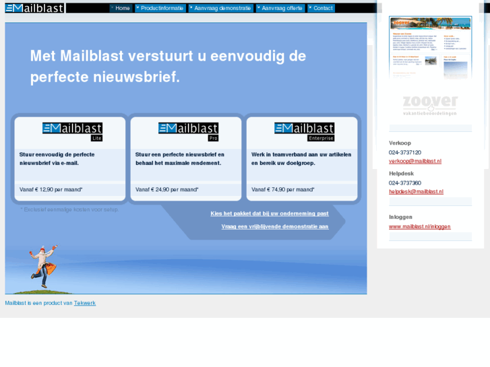
Task: Click the 'Stuur een perfecte nieuwsbrief en behaal' Pro description
Action: [x=180, y=159]
